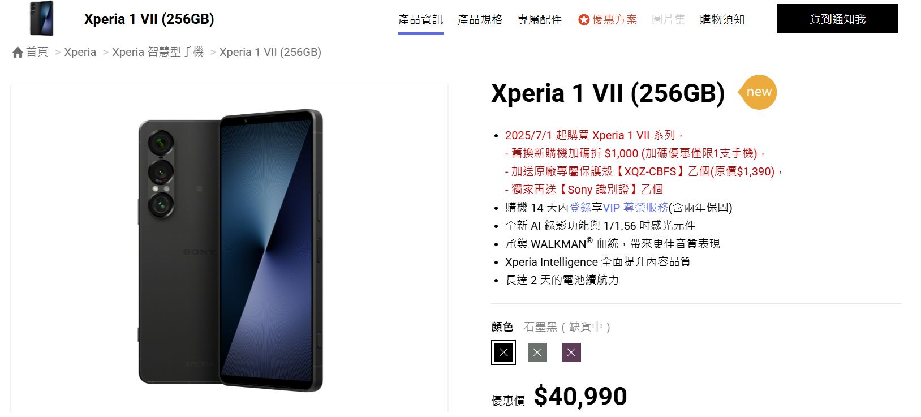
Task: Click the home icon in breadcrumb
Action: pos(18,53)
